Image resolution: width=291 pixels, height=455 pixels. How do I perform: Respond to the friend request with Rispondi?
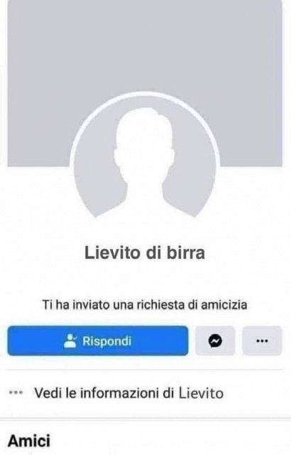[98, 341]
